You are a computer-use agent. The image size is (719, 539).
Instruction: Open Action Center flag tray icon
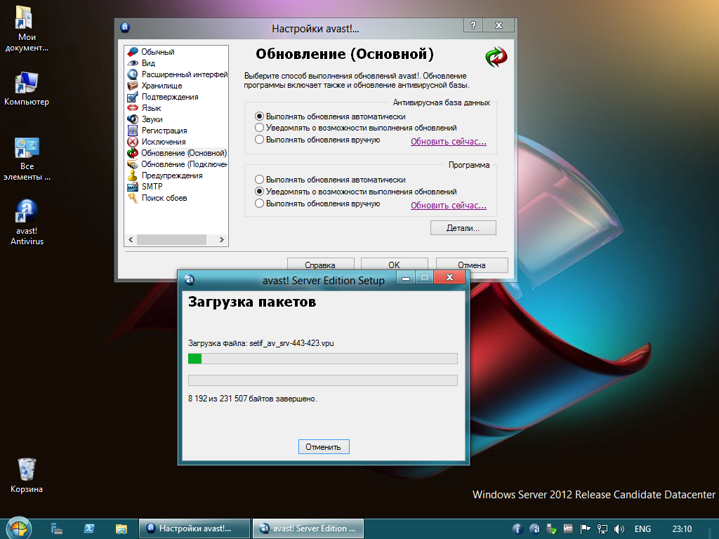(585, 529)
